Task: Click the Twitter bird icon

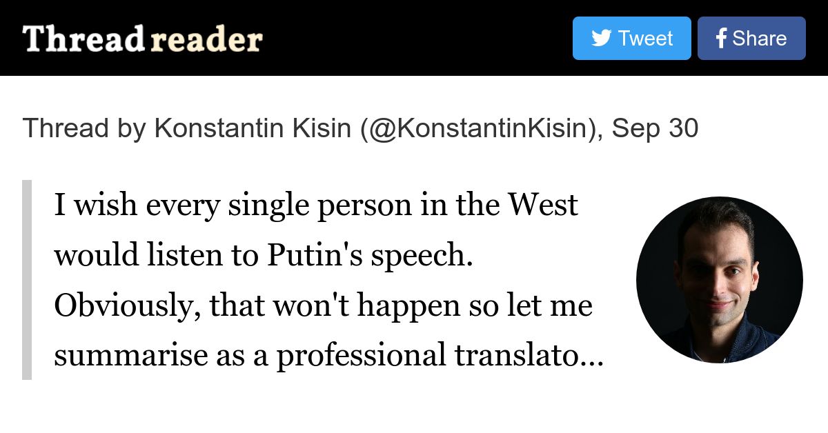Action: tap(601, 39)
